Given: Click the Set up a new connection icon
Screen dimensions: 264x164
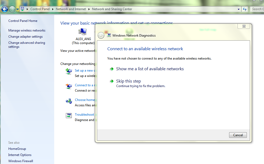Looking at the screenshot, I should point(69,72).
